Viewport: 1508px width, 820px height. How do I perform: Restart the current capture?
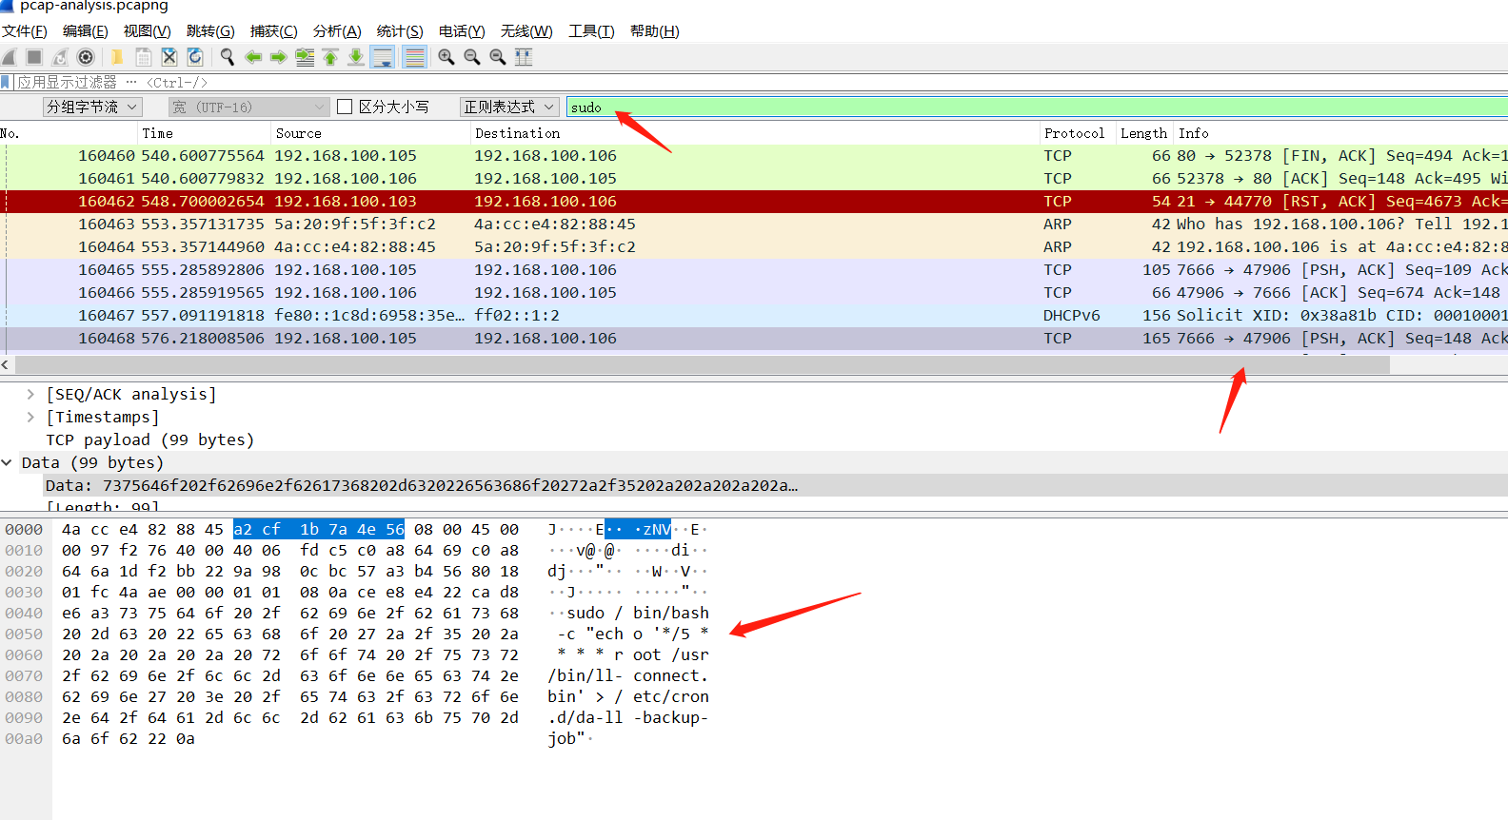tap(60, 57)
